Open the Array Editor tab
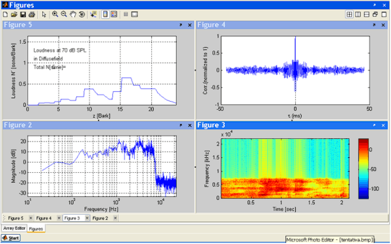 (x=14, y=228)
